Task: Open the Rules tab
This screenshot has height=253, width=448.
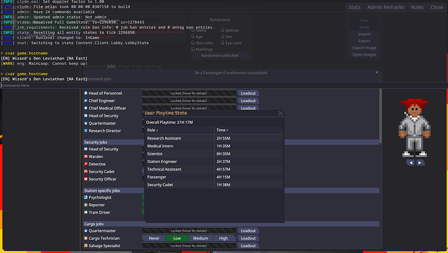Action: pos(417,7)
